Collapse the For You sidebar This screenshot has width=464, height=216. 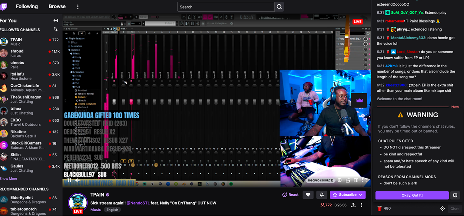pyautogui.click(x=56, y=21)
